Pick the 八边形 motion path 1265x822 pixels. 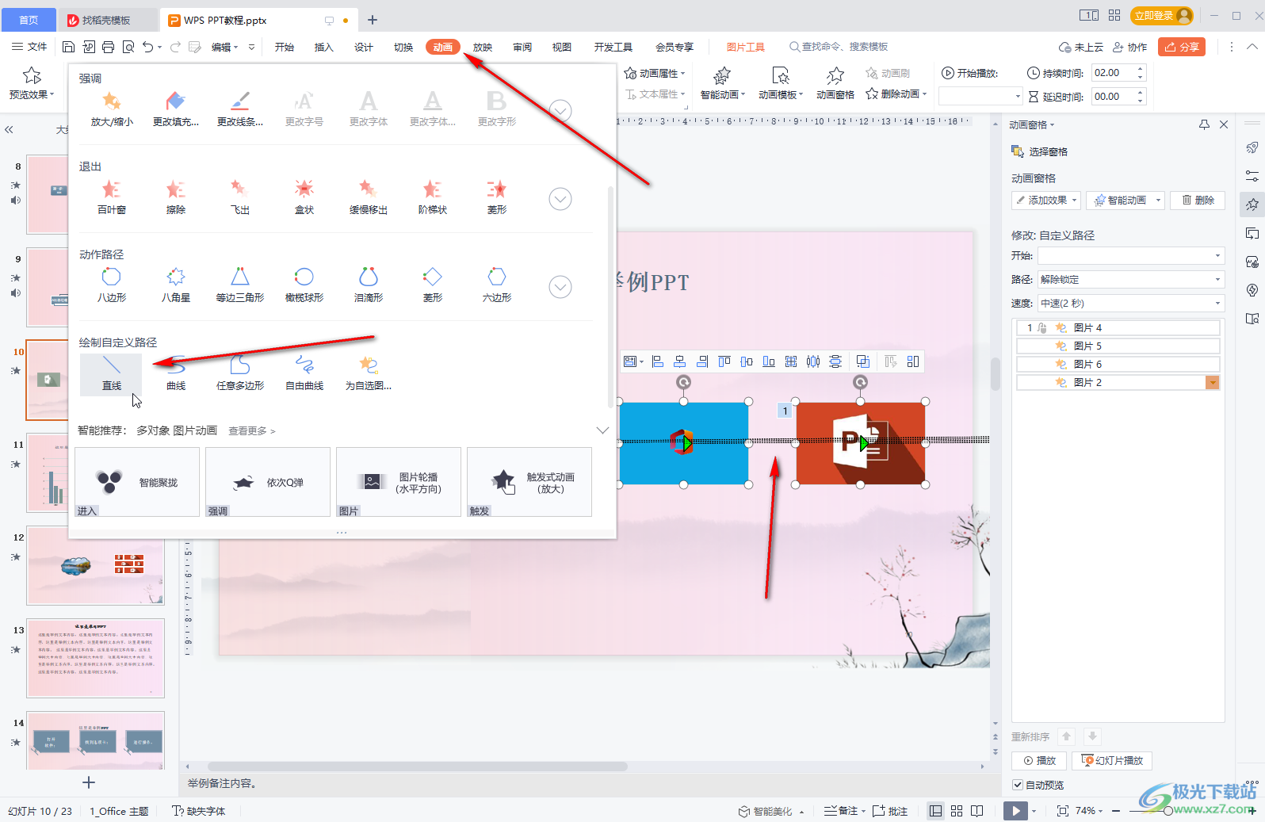pos(111,285)
